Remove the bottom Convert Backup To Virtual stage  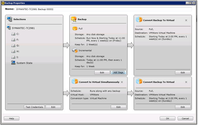(186, 82)
